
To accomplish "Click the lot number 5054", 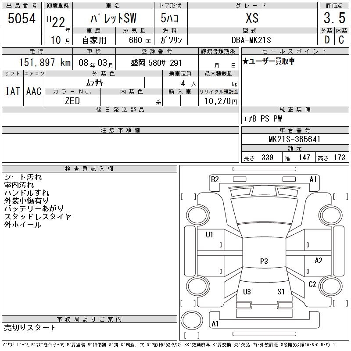I will click(22, 18).
